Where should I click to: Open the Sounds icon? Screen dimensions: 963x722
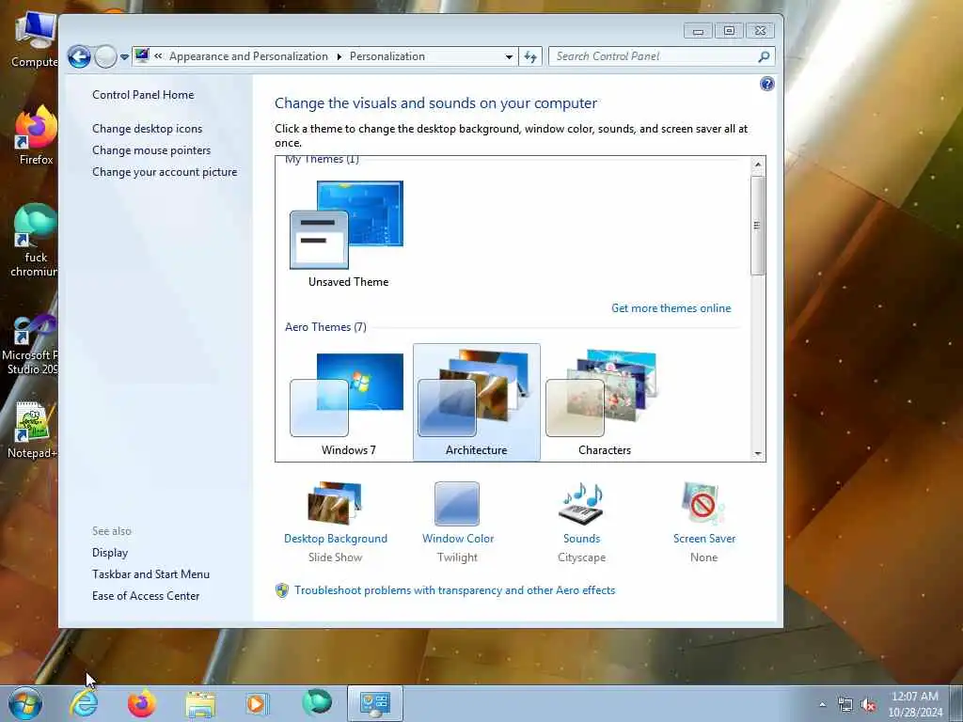(581, 504)
